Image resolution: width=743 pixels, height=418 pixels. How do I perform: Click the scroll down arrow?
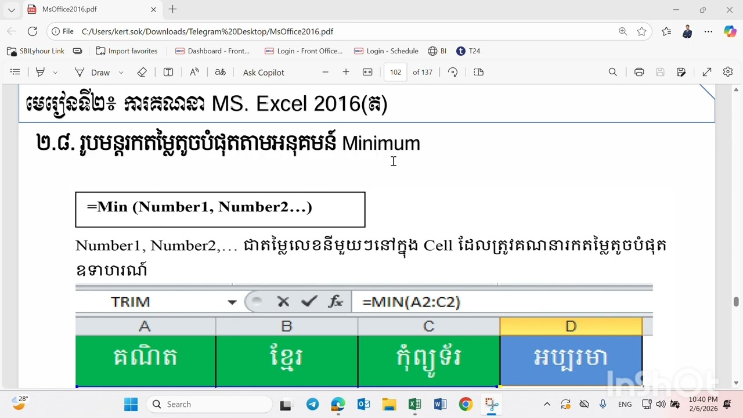coord(736,383)
